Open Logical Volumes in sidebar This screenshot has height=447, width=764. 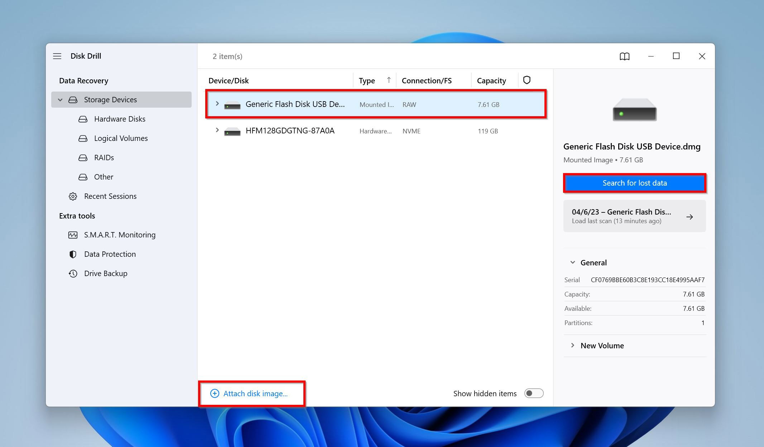click(121, 138)
